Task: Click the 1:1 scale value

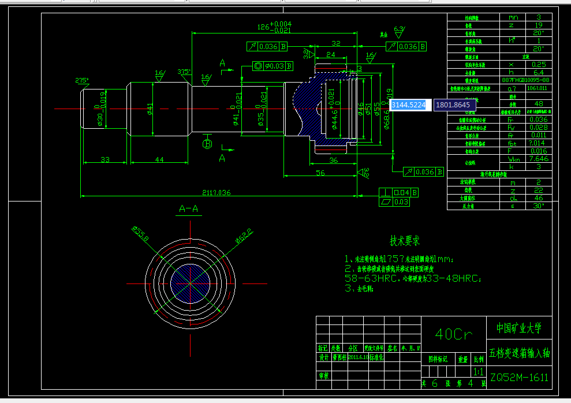Action: click(478, 372)
